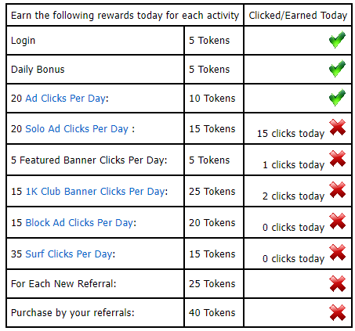The height and width of the screenshot is (331, 355).
Task: Open the Block Ad Clicks Per Day link
Action: click(x=79, y=223)
